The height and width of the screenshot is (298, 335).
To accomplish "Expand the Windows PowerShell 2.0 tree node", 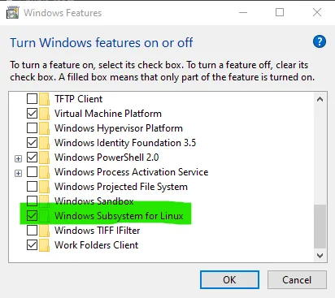I will tap(18, 158).
